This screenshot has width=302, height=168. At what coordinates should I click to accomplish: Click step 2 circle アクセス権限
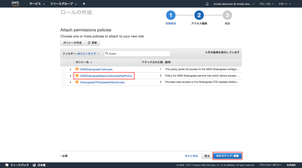coord(199,15)
